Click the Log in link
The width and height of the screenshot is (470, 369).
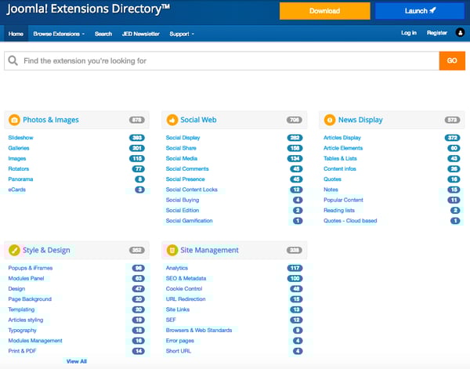(409, 33)
